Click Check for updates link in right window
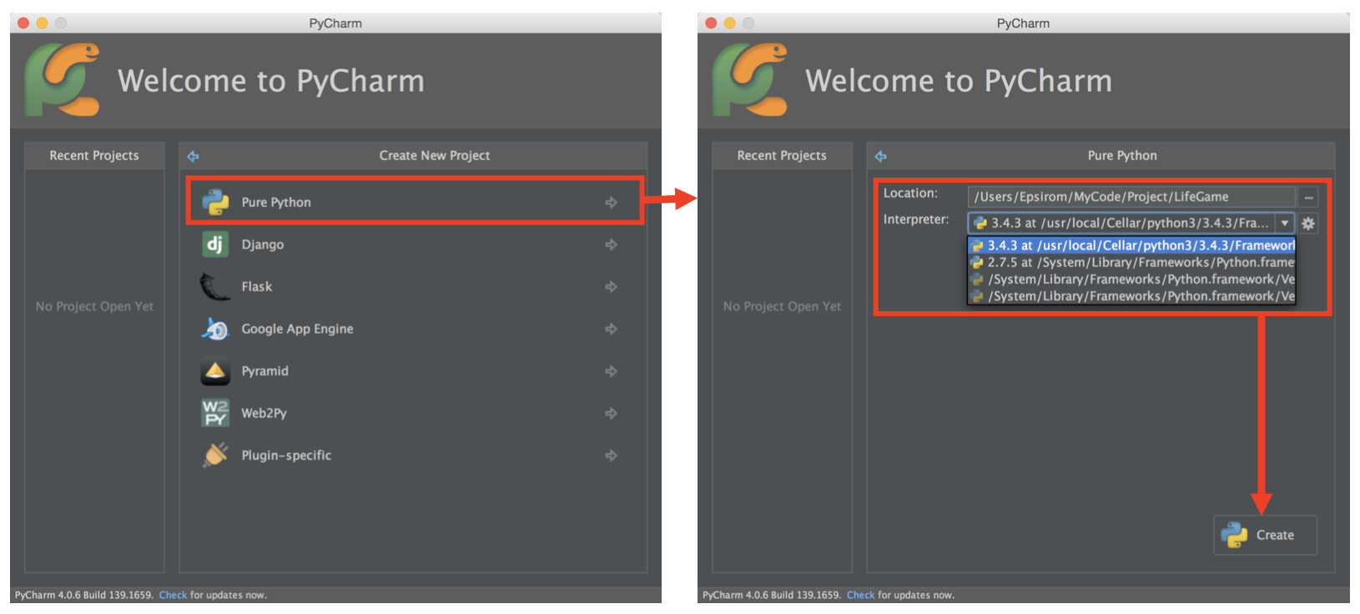 (860, 595)
